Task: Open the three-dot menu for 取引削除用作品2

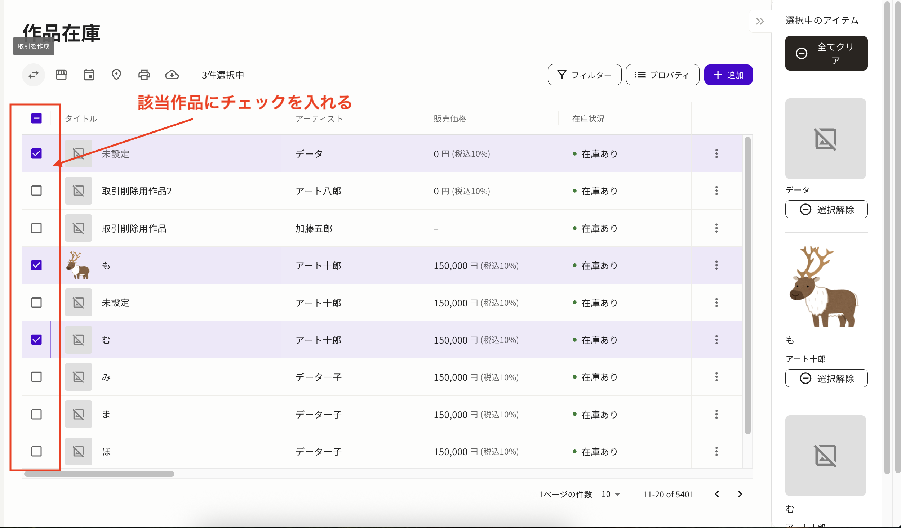Action: tap(716, 191)
